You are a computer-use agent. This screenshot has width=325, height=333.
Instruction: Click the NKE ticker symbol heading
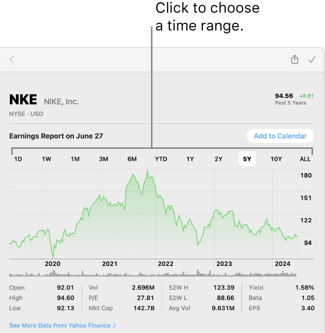[23, 100]
